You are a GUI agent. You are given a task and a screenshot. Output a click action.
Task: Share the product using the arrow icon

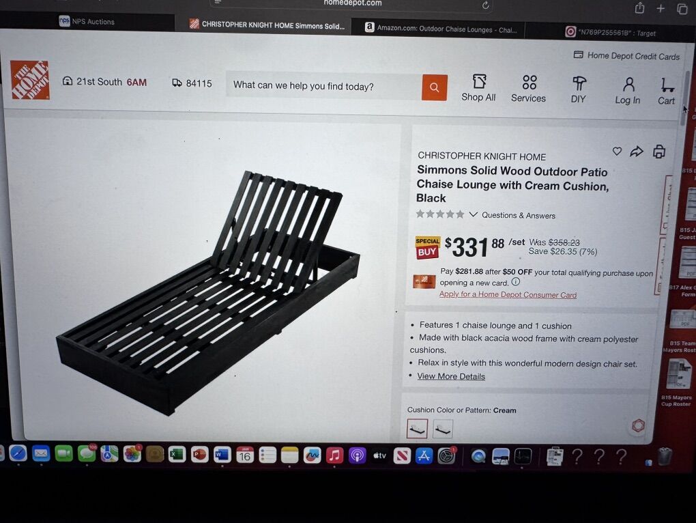[637, 152]
